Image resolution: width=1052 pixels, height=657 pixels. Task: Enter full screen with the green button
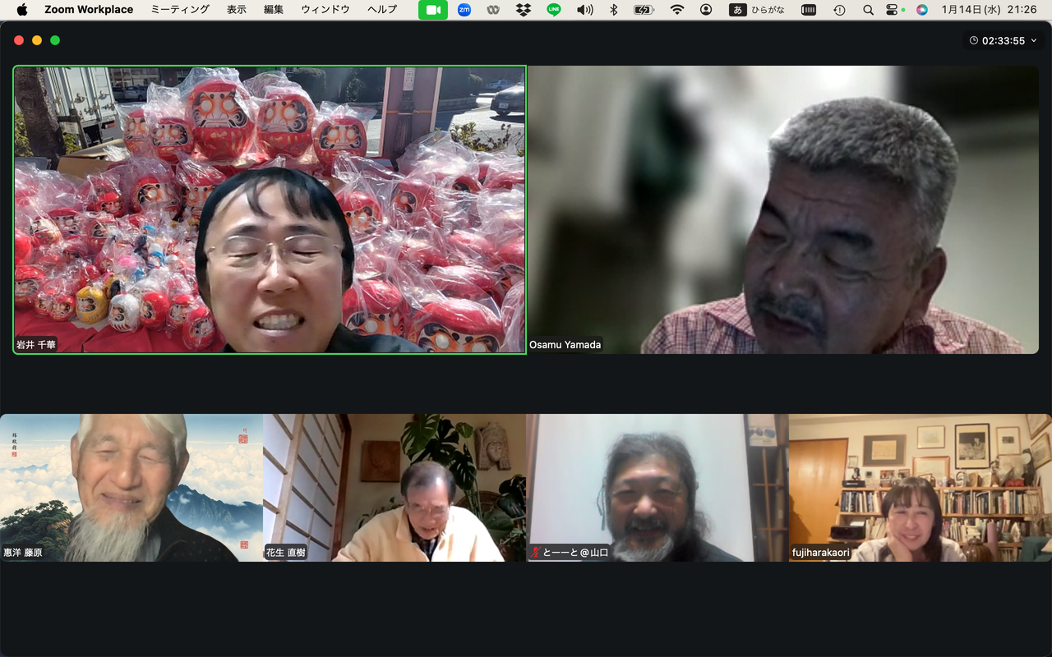point(55,40)
